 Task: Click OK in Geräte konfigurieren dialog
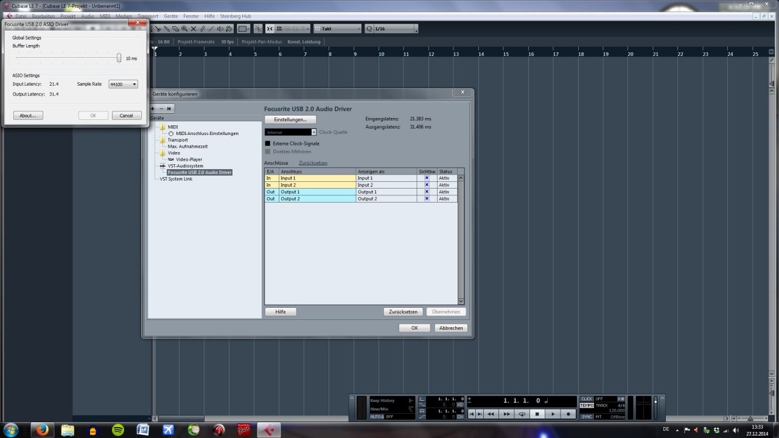tap(414, 328)
